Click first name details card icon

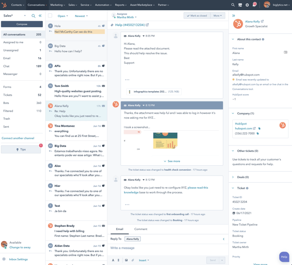(x=285, y=52)
